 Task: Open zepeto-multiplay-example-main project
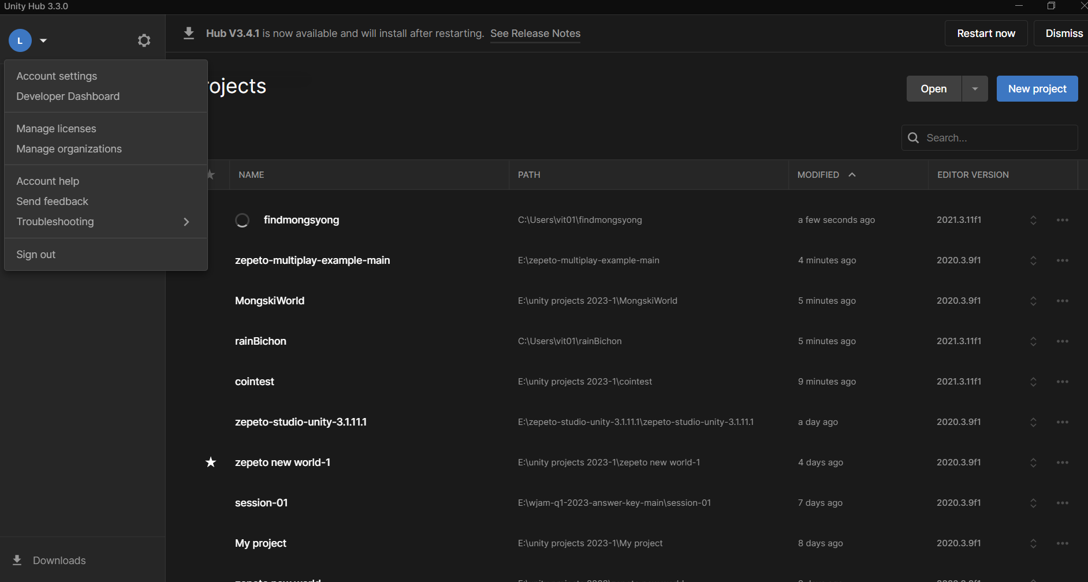tap(312, 260)
